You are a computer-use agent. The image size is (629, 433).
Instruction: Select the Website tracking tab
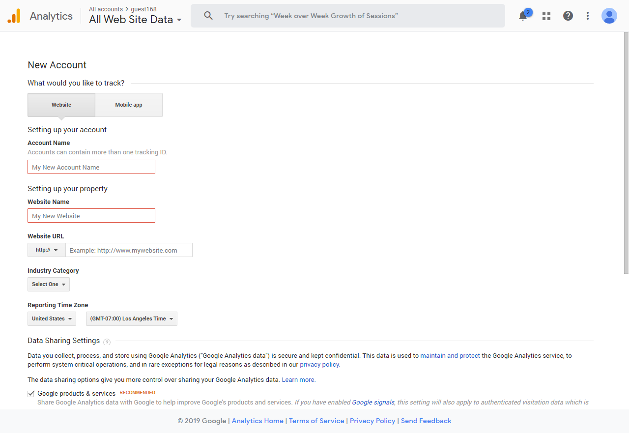61,105
